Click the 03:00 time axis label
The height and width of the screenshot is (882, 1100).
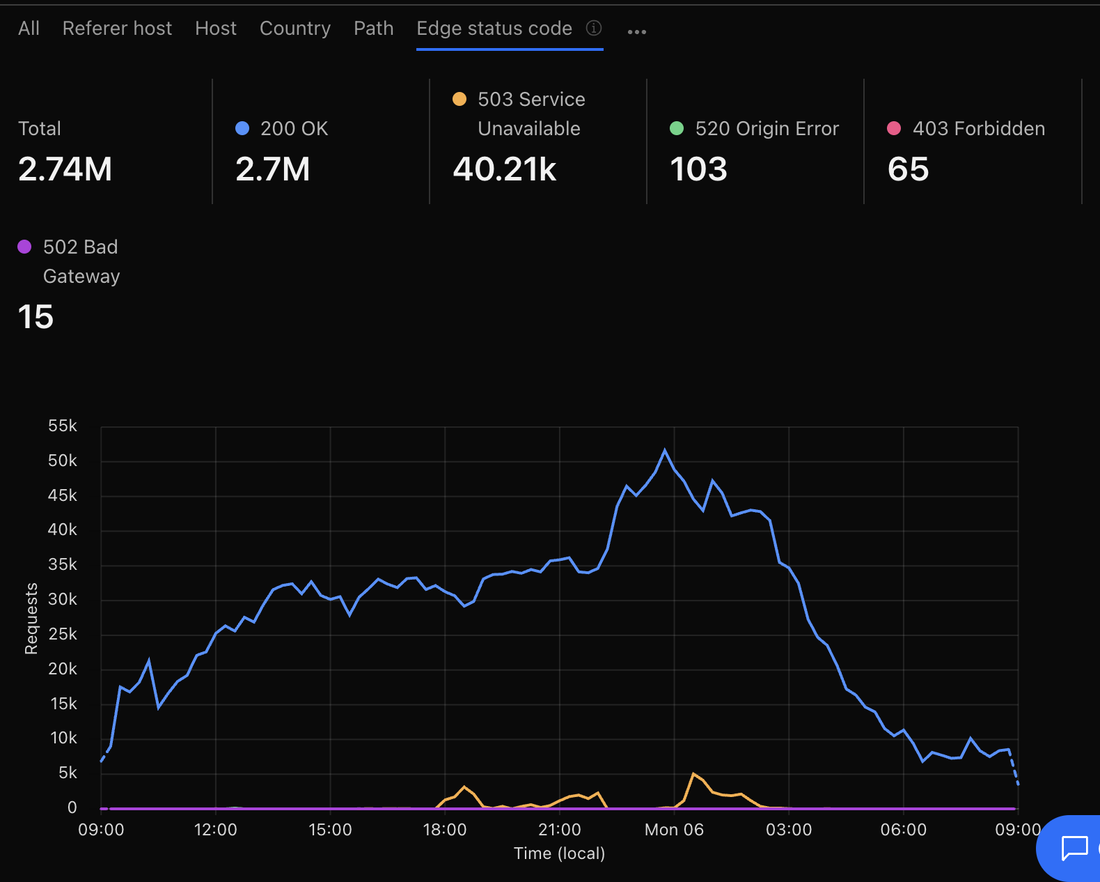click(789, 830)
